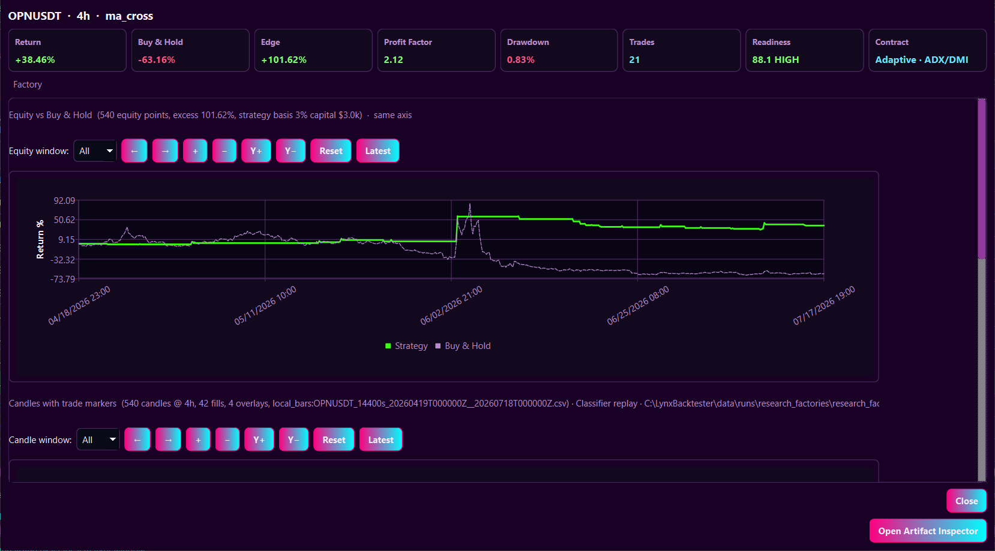Screen dimensions: 995x551
Task: Click the vertical scrollbar of the panel
Action: [x=982, y=290]
